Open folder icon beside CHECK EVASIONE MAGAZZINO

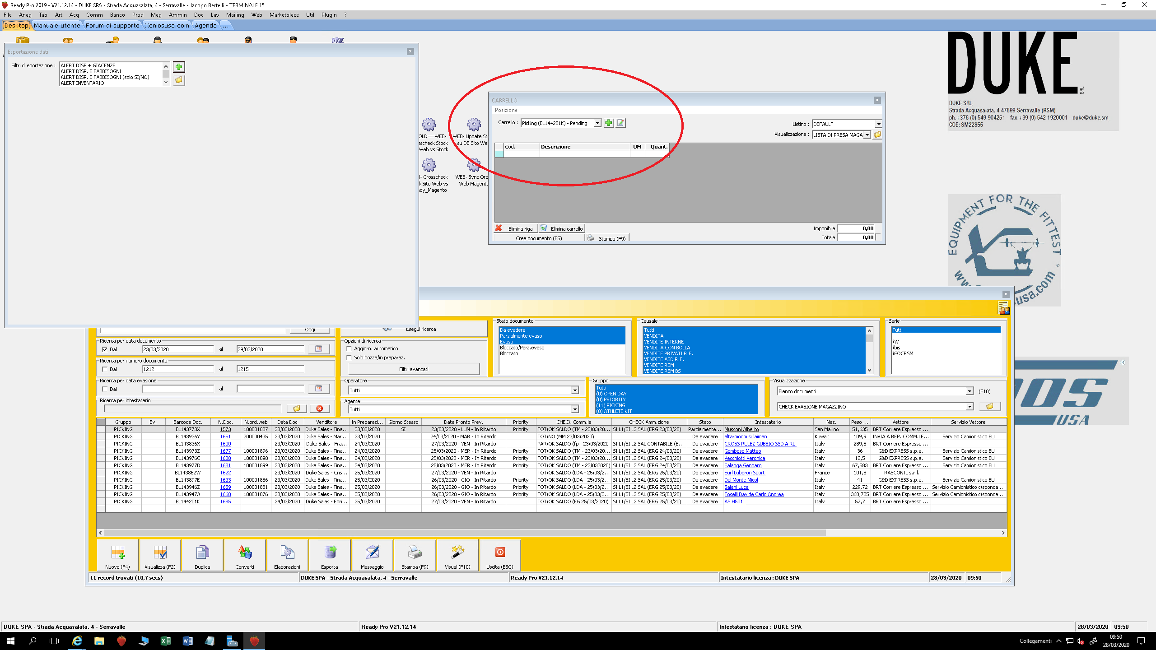pos(990,407)
